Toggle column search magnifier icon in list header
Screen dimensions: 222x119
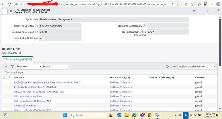(x=9, y=77)
